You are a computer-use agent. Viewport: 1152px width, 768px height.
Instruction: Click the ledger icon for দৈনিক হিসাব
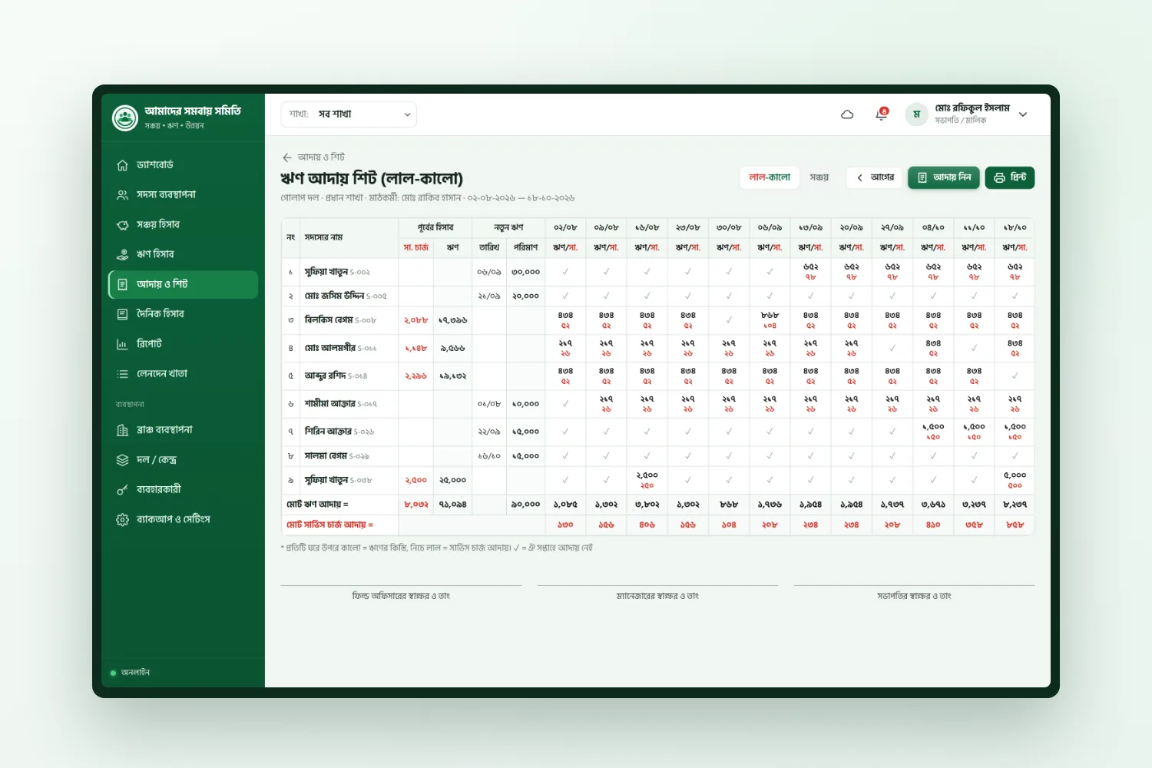(122, 314)
